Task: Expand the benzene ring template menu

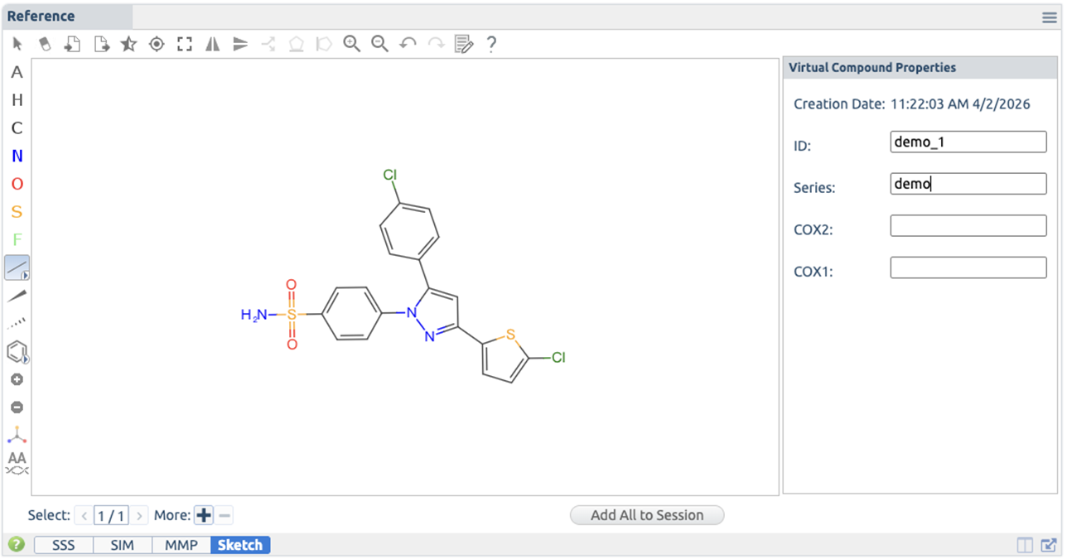Action: coord(17,352)
